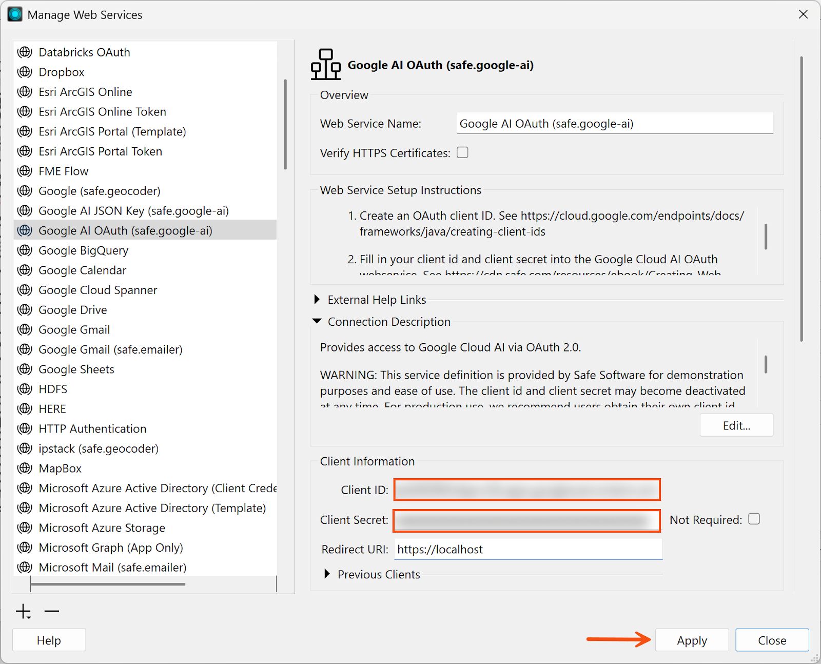This screenshot has width=821, height=664.
Task: Click the Apply button
Action: coord(692,640)
